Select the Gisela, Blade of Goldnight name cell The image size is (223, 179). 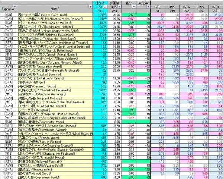55,150
